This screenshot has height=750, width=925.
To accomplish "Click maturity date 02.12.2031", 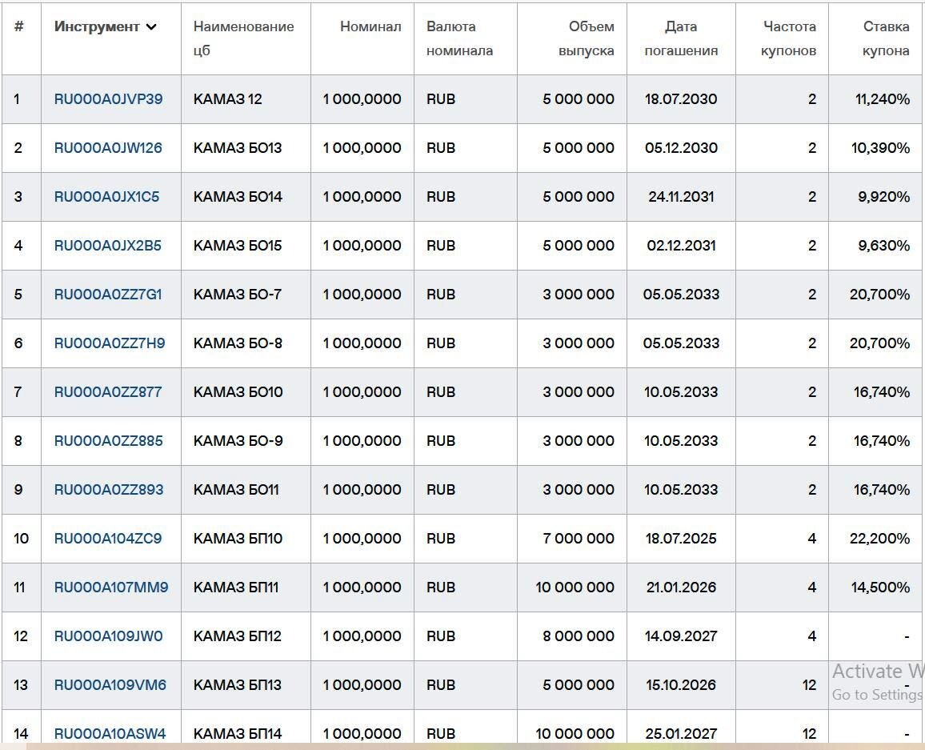I will pyautogui.click(x=681, y=246).
